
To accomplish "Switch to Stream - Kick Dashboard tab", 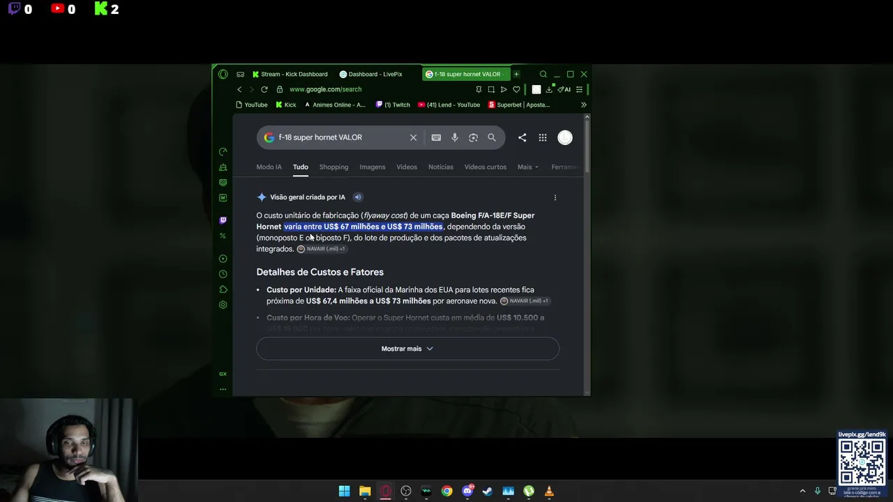I will click(290, 74).
